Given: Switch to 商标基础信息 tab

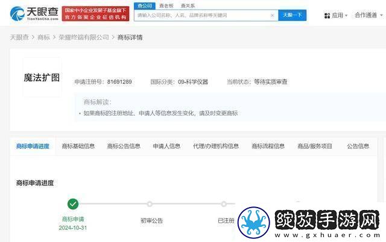Looking at the screenshot, I should [x=78, y=146].
